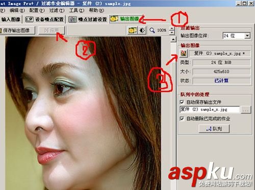255x190 pixels.
Task: Toggle the 自动删除已完成的作业 checkbox
Action: 182,119
